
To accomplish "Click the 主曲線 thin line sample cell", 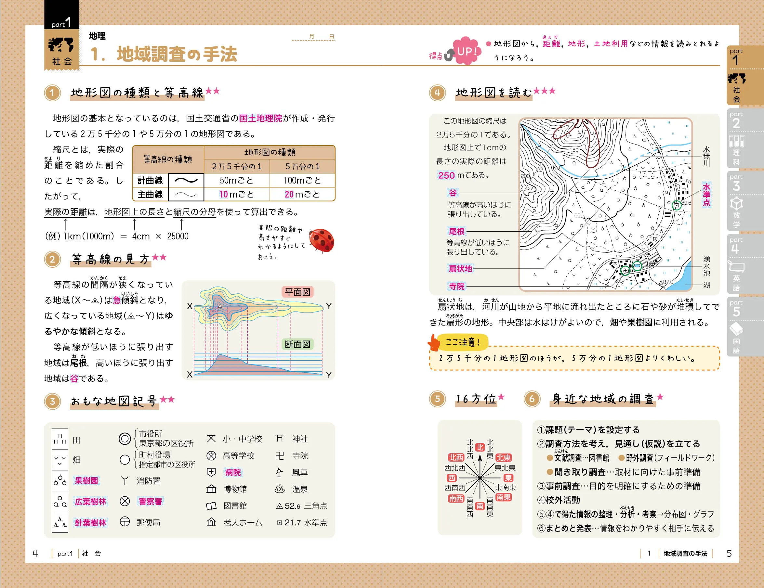I will click(186, 194).
